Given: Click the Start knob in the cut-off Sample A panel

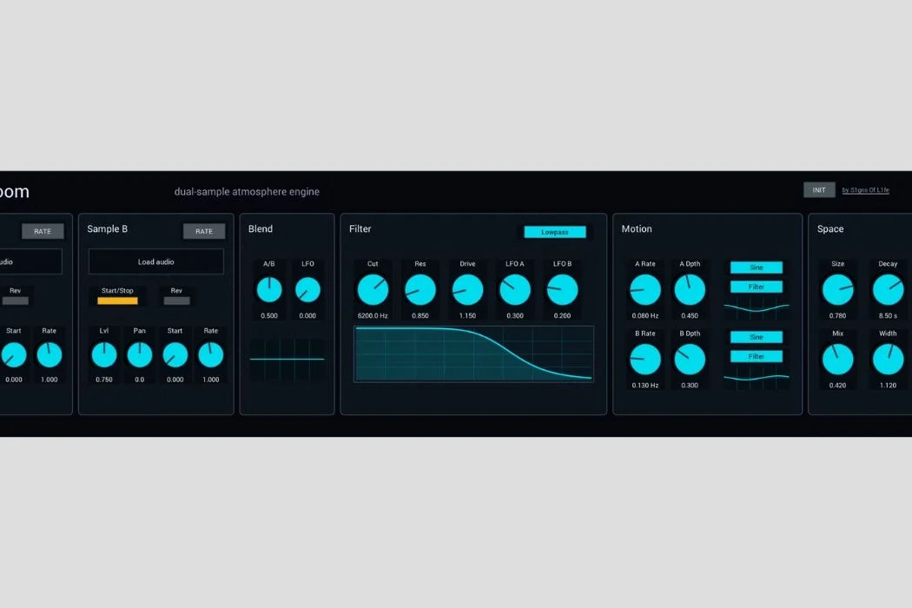Looking at the screenshot, I should [13, 355].
